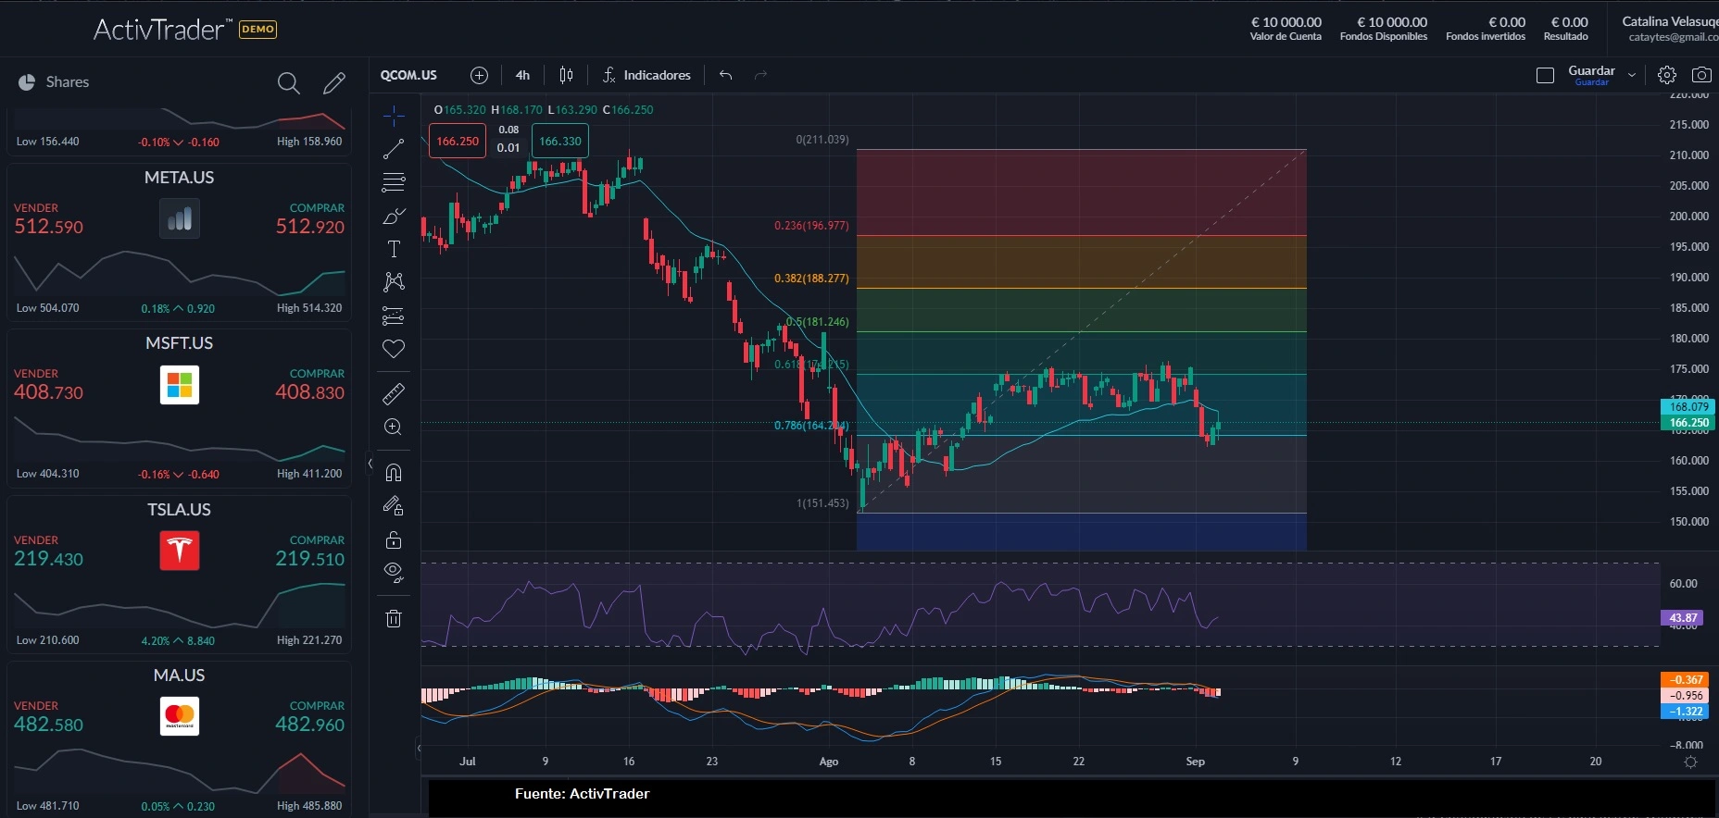Click the red sell price 166.250 button
The image size is (1719, 818).
pyautogui.click(x=458, y=142)
